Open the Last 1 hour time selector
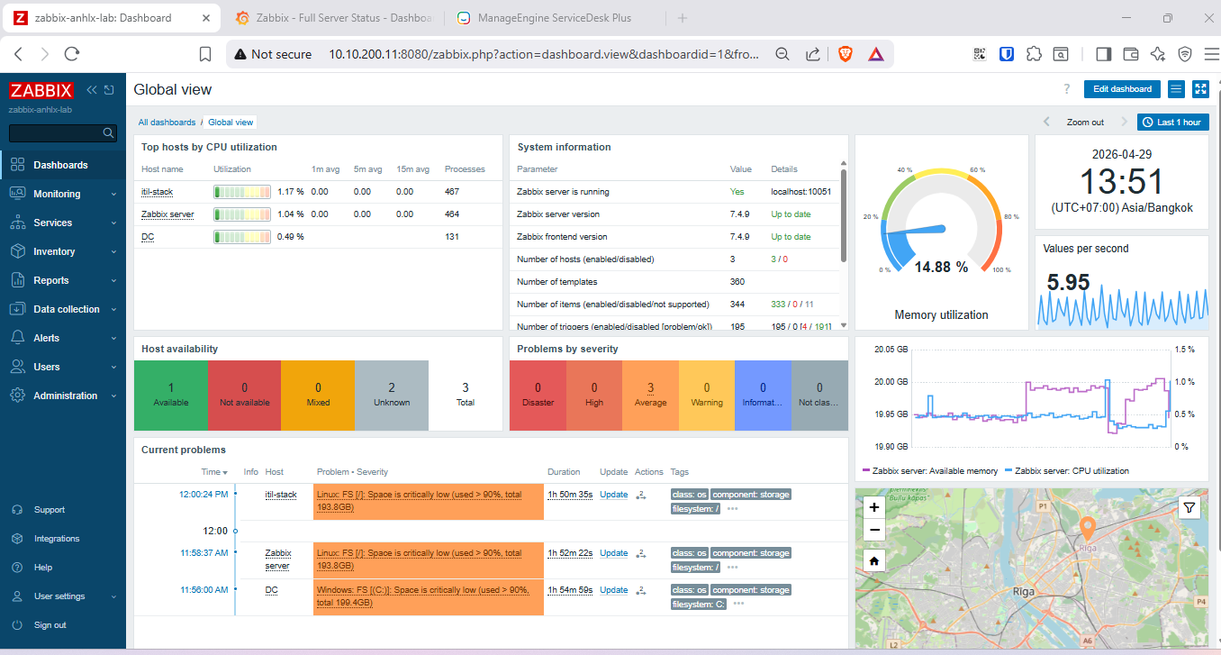1221x655 pixels. pyautogui.click(x=1172, y=123)
